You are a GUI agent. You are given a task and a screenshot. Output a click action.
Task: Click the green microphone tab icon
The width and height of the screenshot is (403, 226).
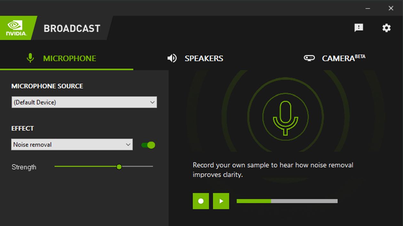click(30, 58)
